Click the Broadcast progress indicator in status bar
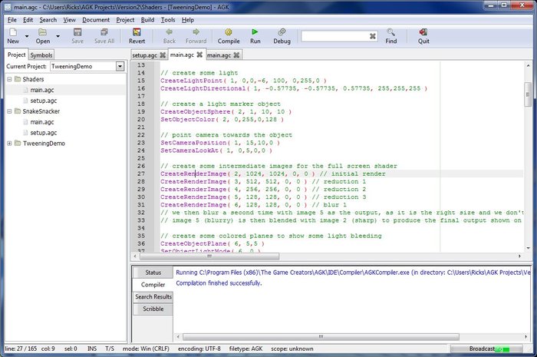This screenshot has height=357, width=537. point(486,349)
